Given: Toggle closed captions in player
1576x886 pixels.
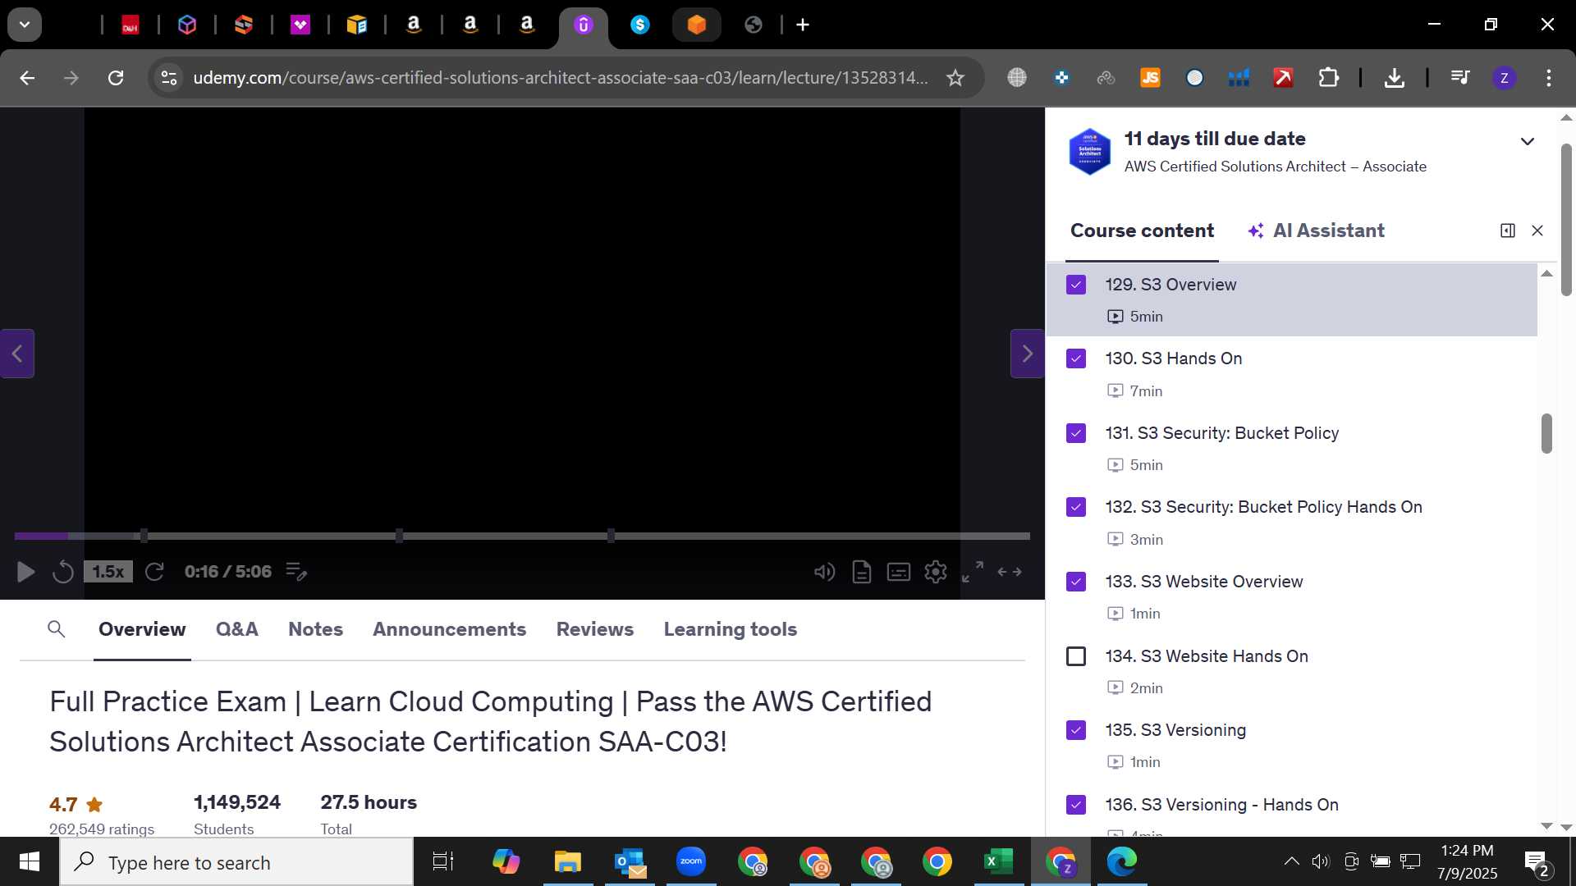Looking at the screenshot, I should point(899,572).
